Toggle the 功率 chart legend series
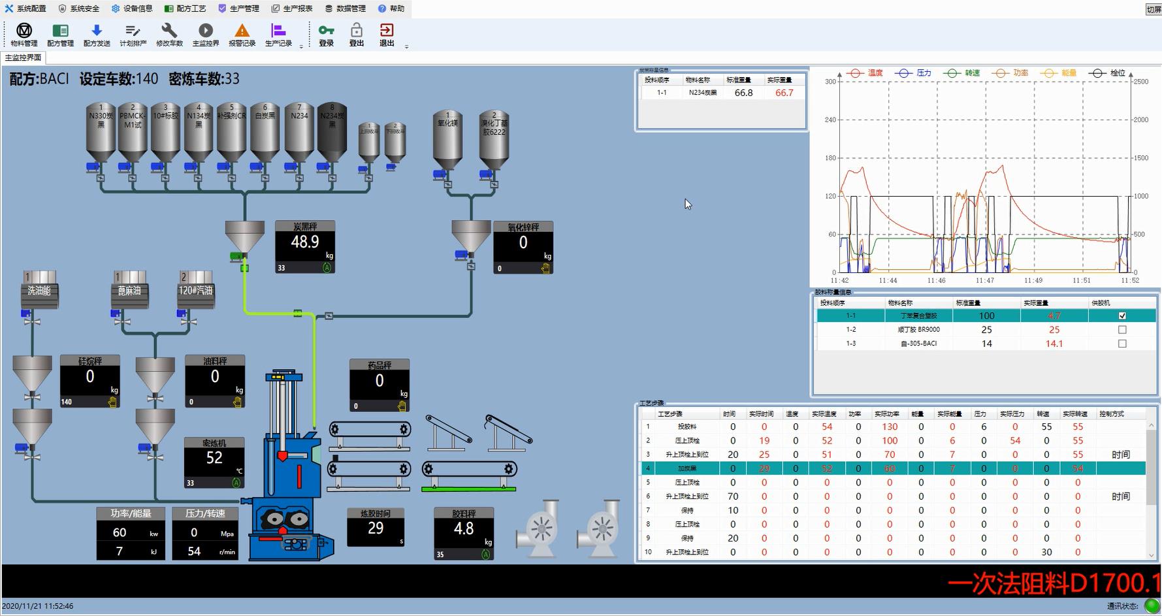 [x=1010, y=73]
